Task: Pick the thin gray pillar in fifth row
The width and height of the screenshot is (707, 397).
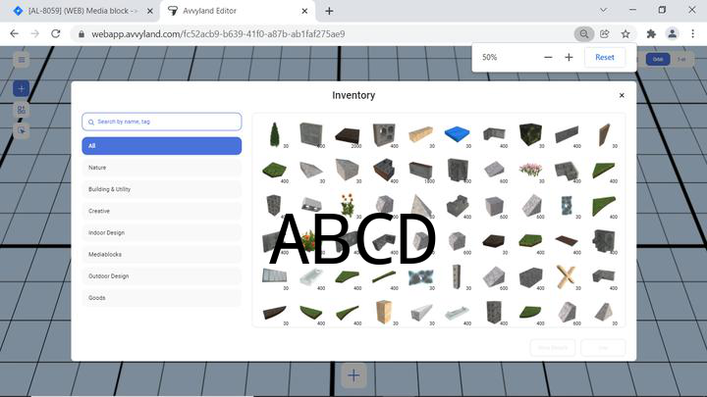Action: click(458, 276)
